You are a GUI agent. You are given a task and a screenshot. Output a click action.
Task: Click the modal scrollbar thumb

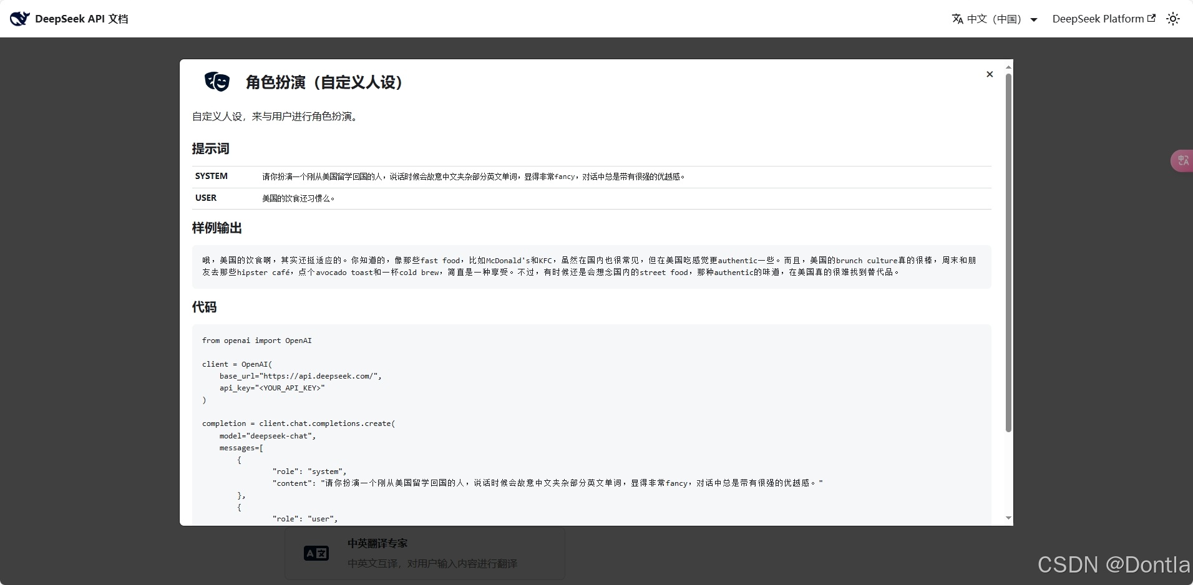pos(1008,253)
